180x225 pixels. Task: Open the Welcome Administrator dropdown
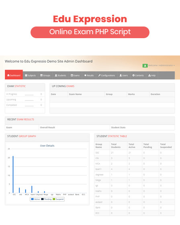(x=162, y=65)
